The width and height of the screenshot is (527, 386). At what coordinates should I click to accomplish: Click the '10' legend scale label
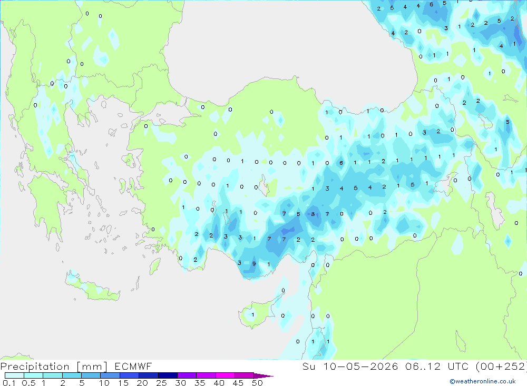pos(104,383)
